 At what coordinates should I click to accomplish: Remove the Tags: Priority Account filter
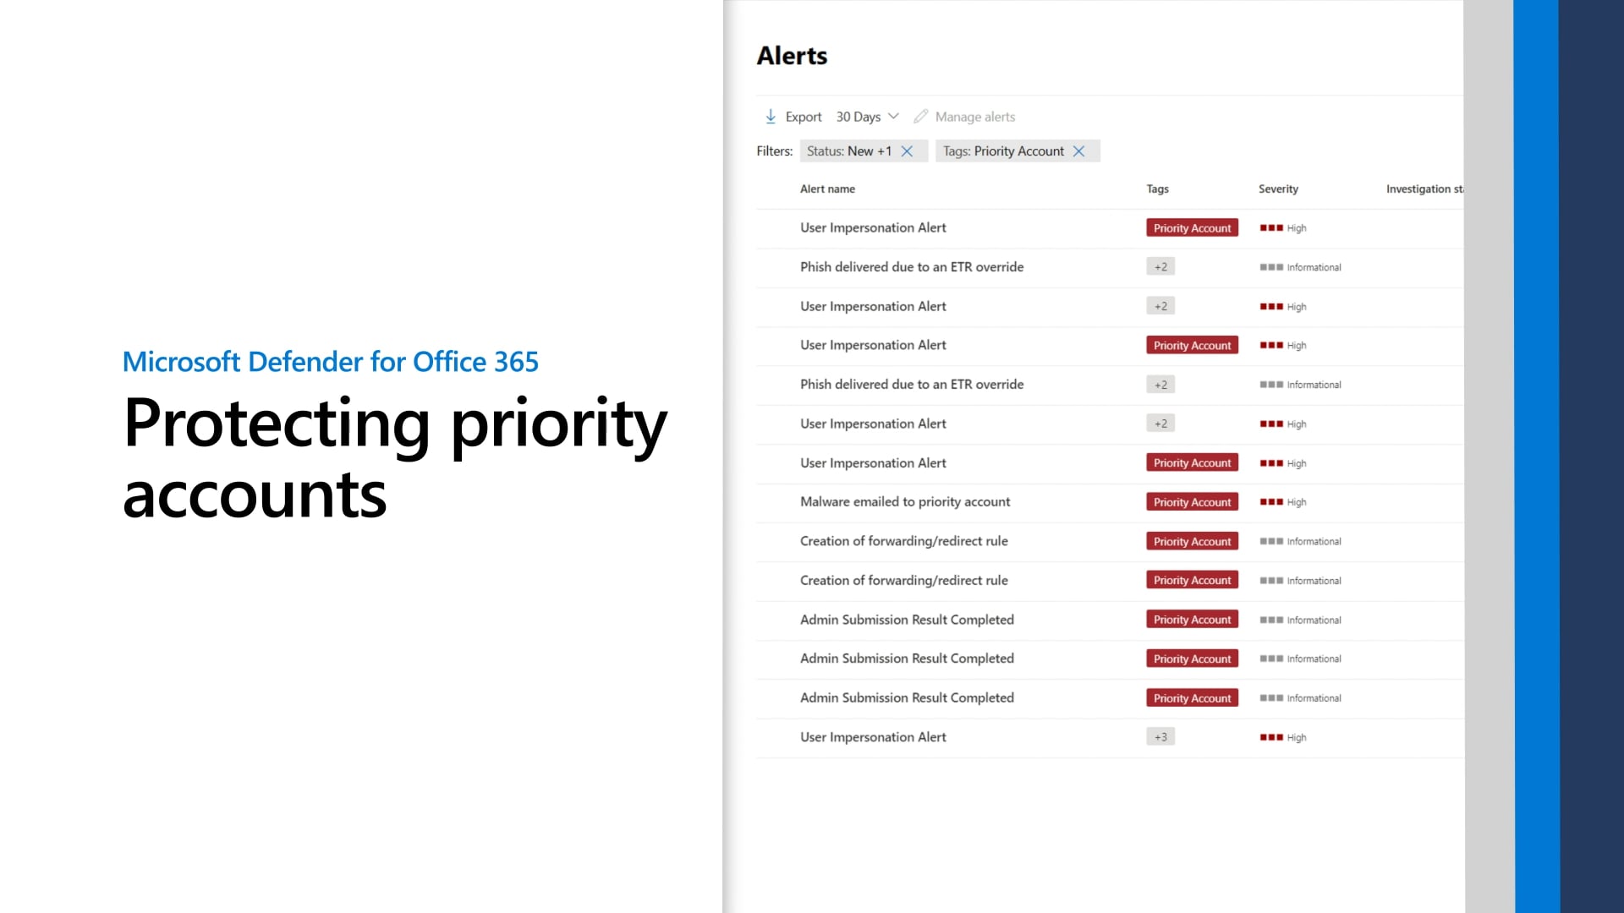[1079, 150]
